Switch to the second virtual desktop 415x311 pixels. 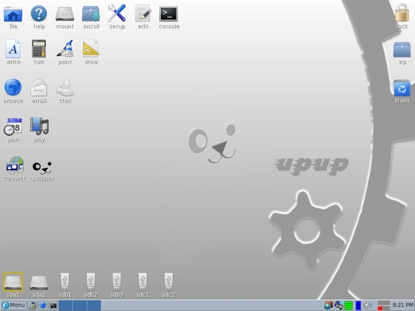pos(80,305)
